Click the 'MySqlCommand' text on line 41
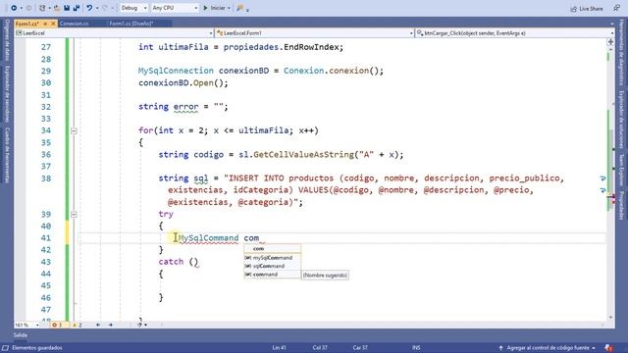This screenshot has height=353, width=628. click(208, 238)
